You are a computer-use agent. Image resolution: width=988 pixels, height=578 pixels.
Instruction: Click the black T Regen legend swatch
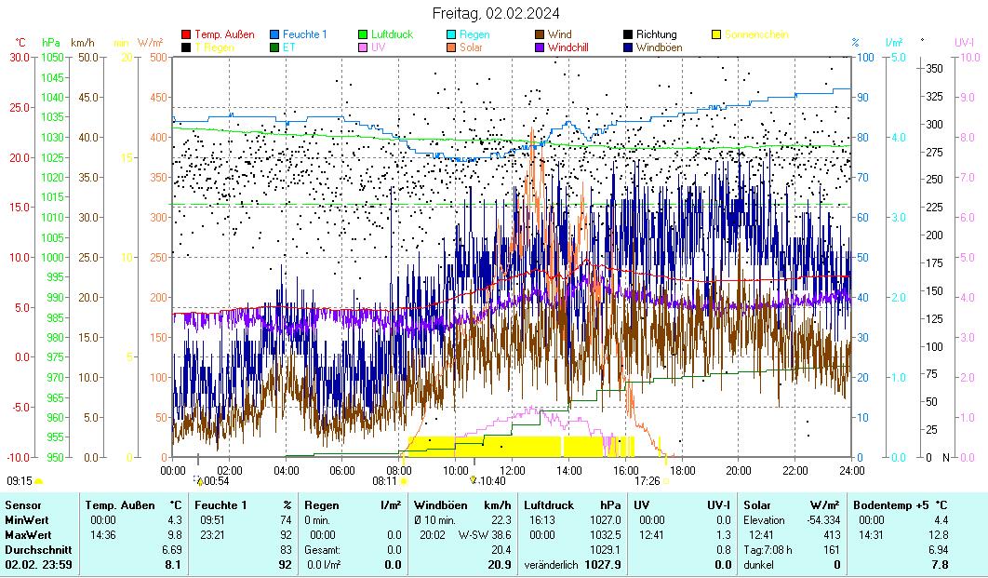[186, 47]
